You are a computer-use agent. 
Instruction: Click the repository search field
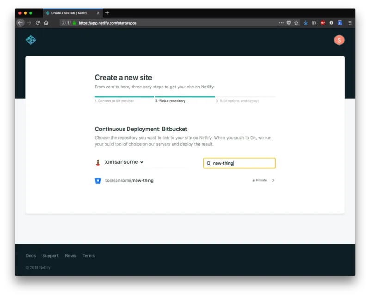point(239,163)
